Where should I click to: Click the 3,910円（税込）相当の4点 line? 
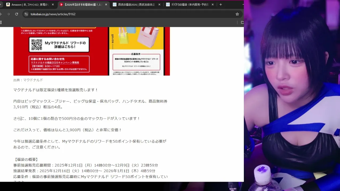(38, 107)
